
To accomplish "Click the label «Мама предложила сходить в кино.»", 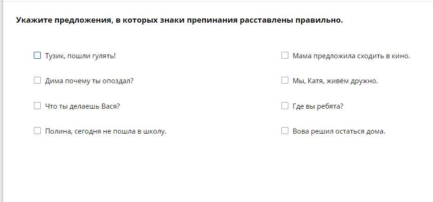I will click(351, 56).
